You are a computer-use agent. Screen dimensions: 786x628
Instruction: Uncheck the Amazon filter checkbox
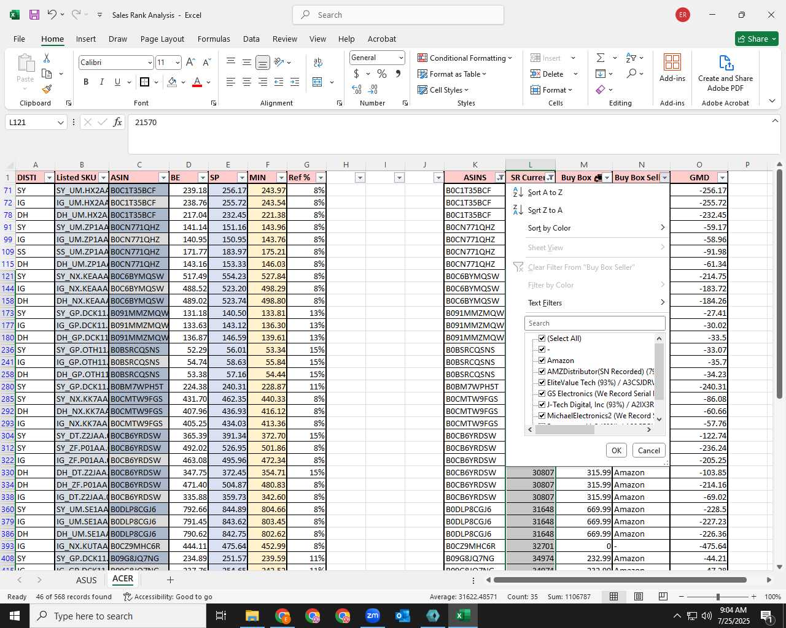tap(542, 361)
